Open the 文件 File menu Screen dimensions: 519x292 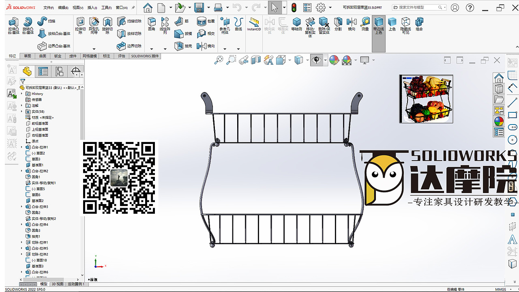click(49, 8)
